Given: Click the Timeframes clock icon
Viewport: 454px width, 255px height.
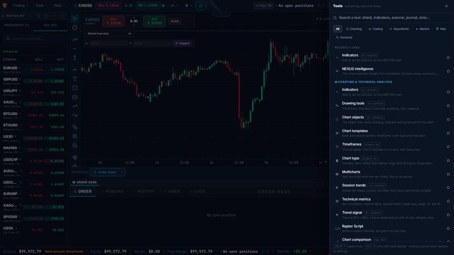Looking at the screenshot, I should tap(337, 147).
